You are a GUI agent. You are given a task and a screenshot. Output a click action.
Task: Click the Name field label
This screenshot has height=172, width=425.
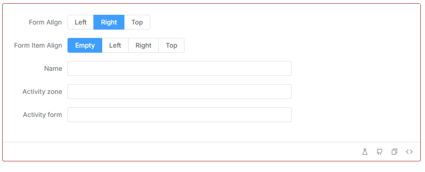coord(53,68)
